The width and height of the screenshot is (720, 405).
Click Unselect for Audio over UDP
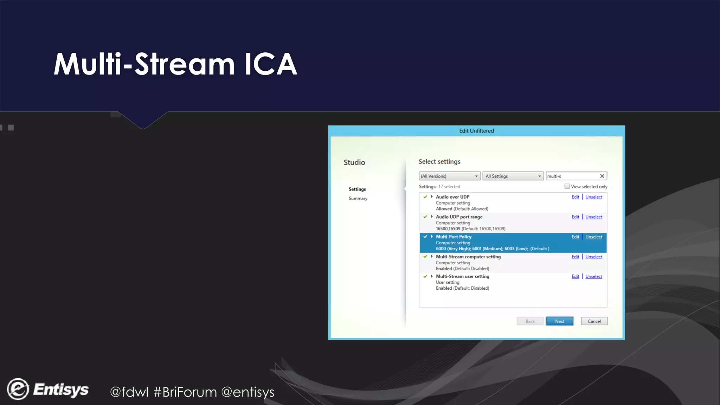[x=594, y=197]
